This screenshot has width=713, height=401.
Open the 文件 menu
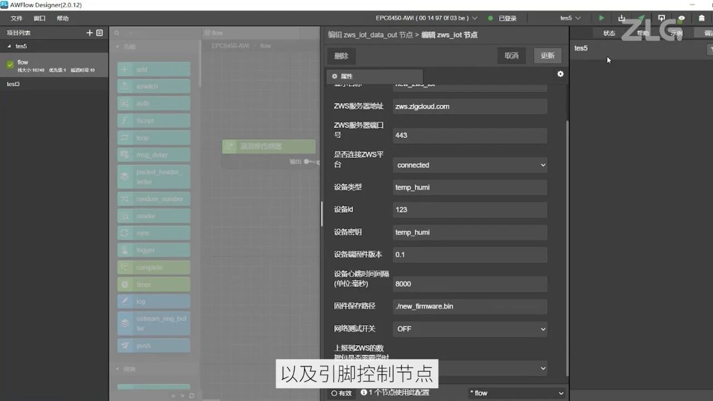pyautogui.click(x=17, y=18)
